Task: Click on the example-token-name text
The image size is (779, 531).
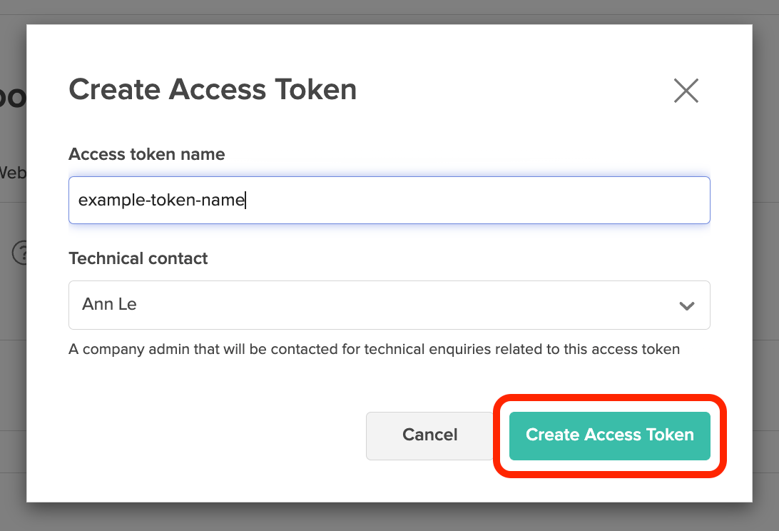Action: (161, 200)
